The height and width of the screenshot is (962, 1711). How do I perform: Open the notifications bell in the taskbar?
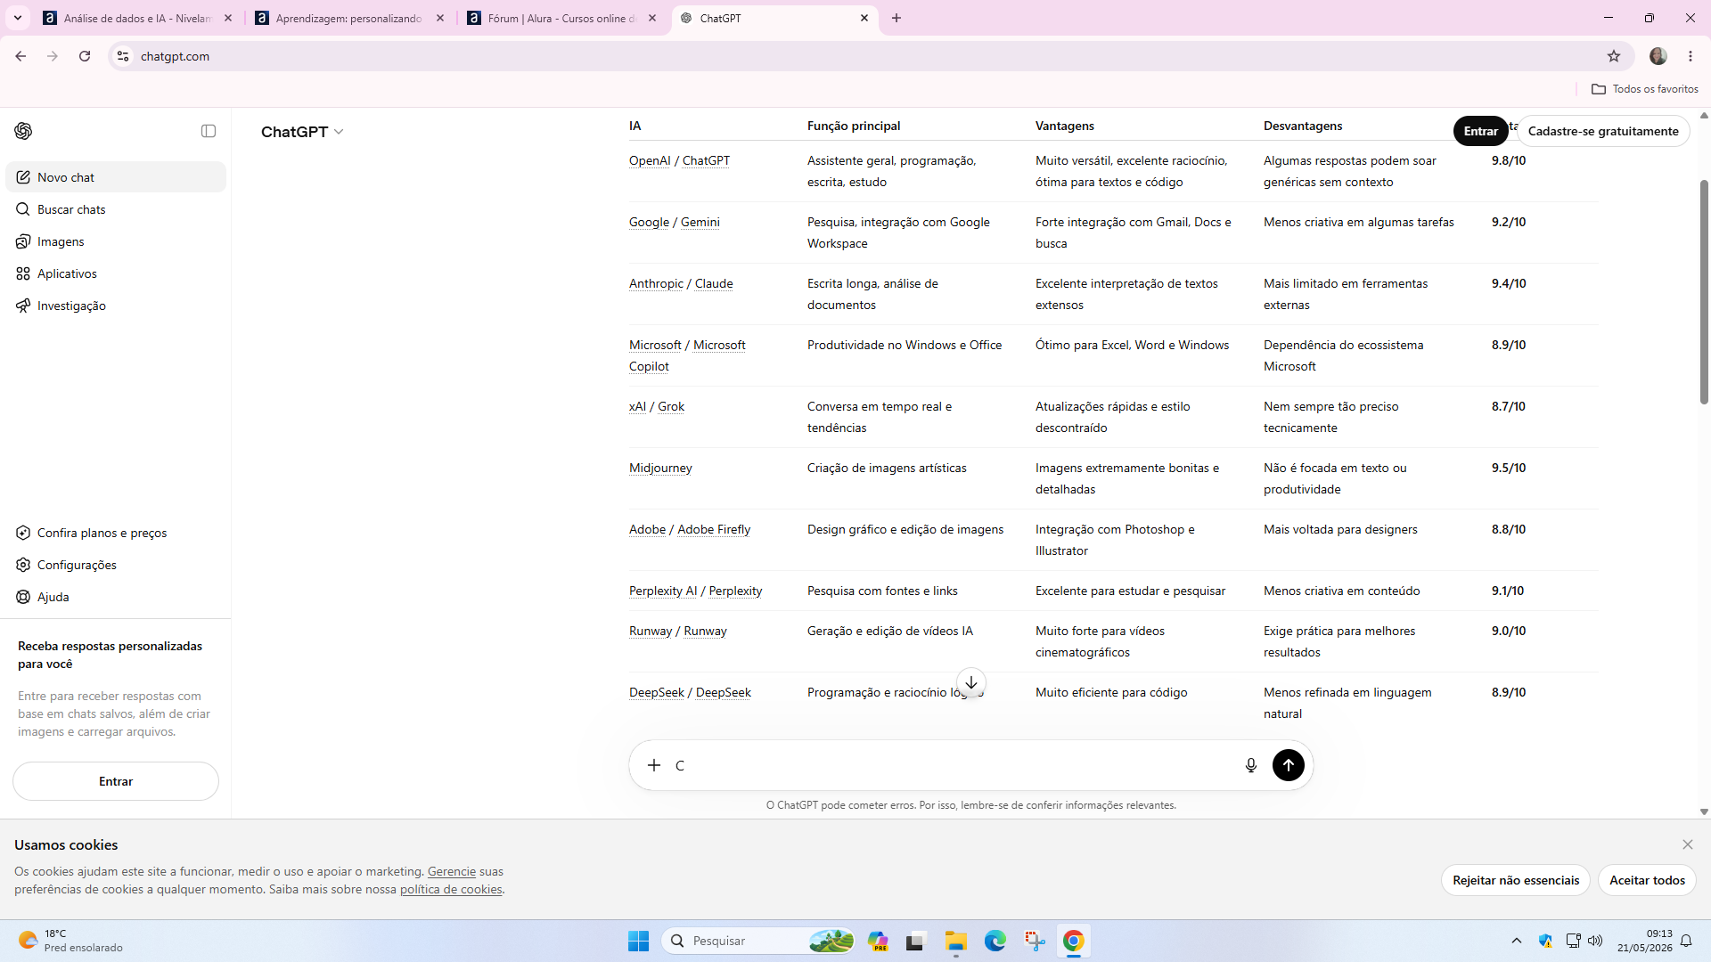pos(1686,941)
